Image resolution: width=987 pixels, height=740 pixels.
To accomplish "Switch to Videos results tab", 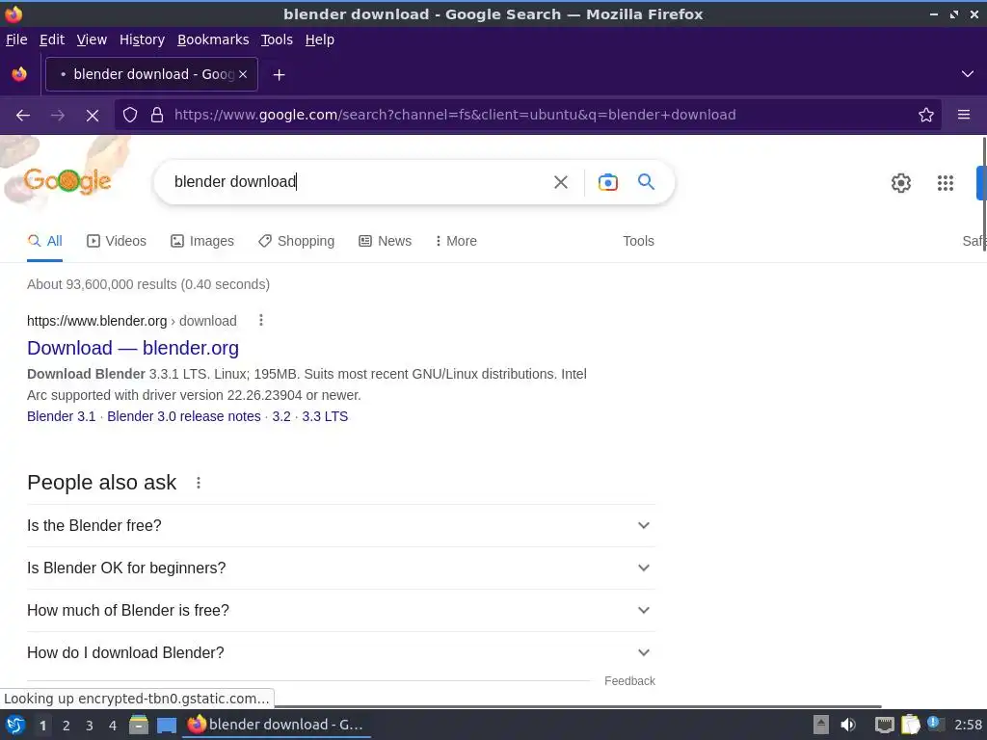I will (117, 241).
